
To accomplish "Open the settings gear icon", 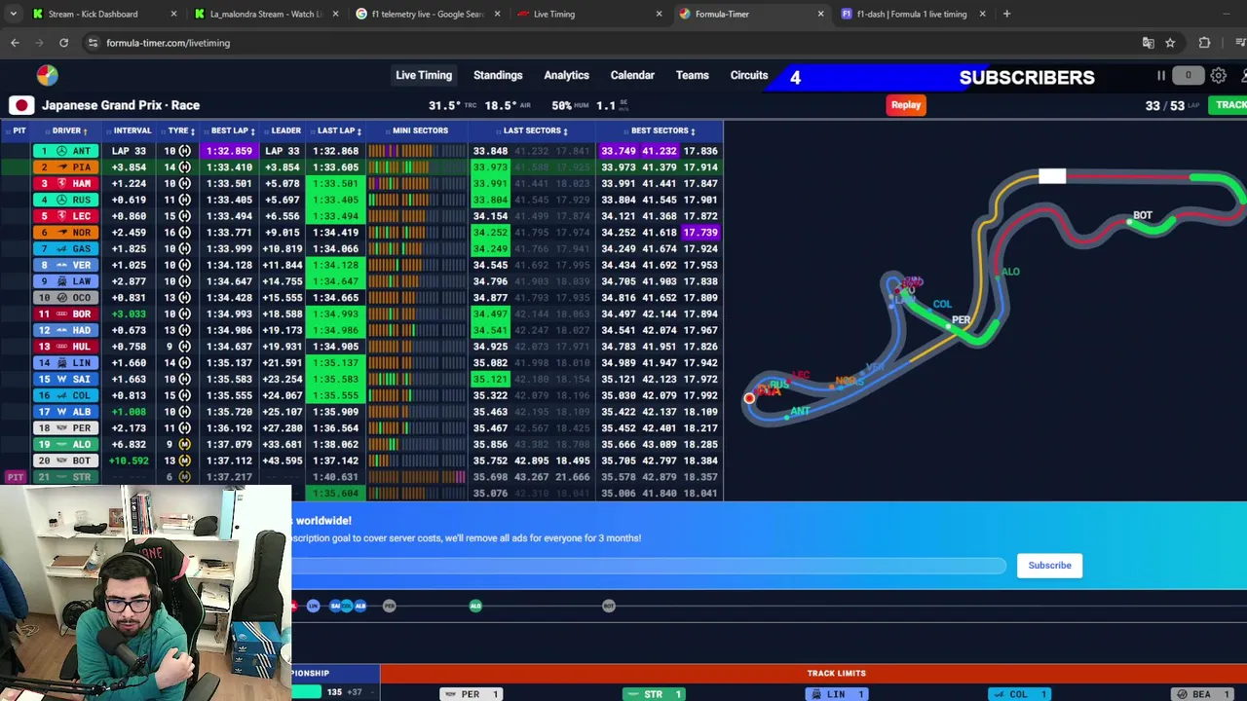I will 1219,75.
